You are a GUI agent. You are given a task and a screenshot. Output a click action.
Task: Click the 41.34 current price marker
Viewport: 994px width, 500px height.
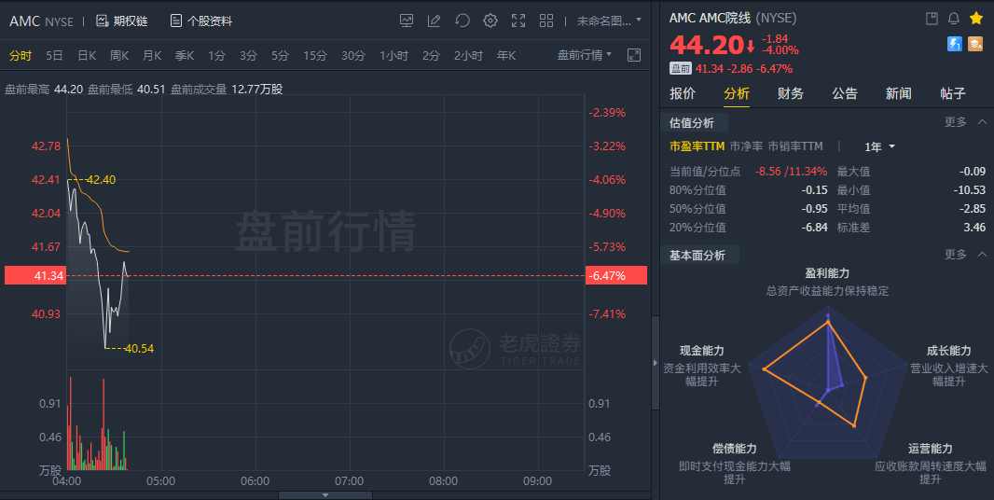(35, 275)
